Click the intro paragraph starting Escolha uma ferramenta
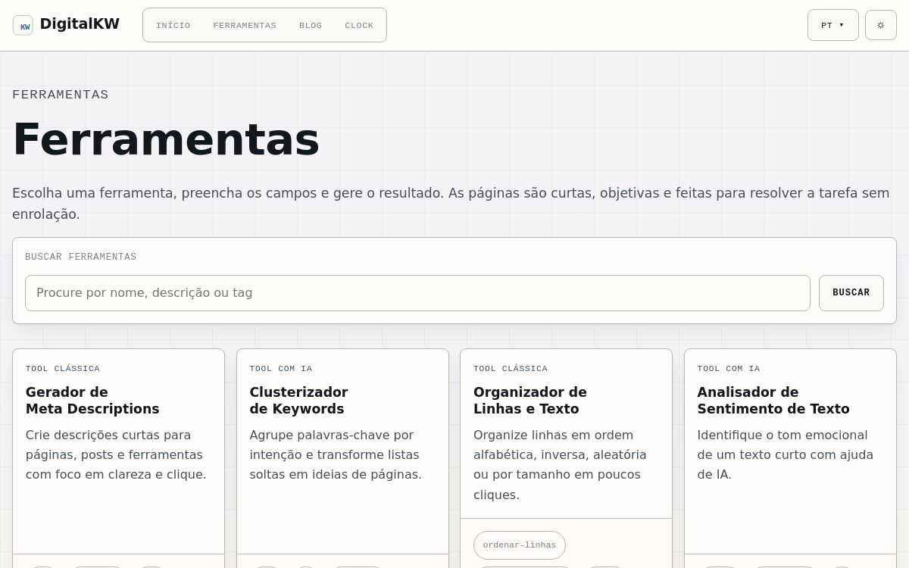909x568 pixels. pos(451,204)
